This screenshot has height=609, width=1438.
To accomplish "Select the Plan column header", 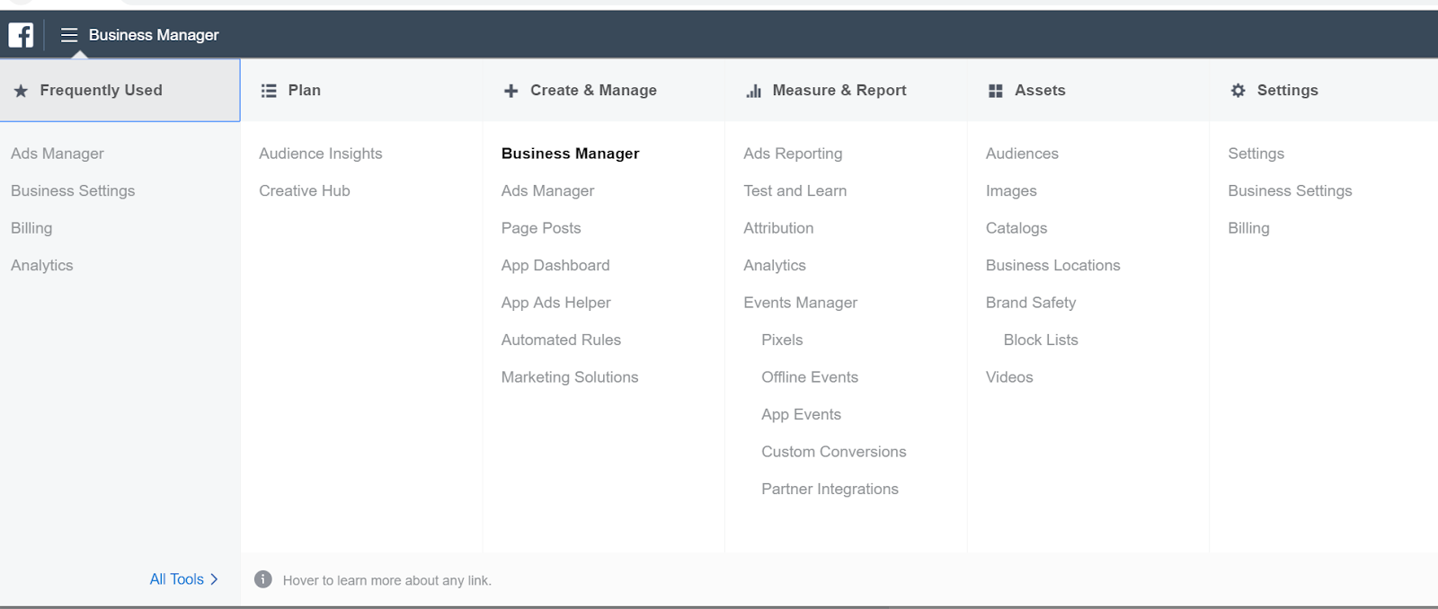I will pyautogui.click(x=304, y=90).
